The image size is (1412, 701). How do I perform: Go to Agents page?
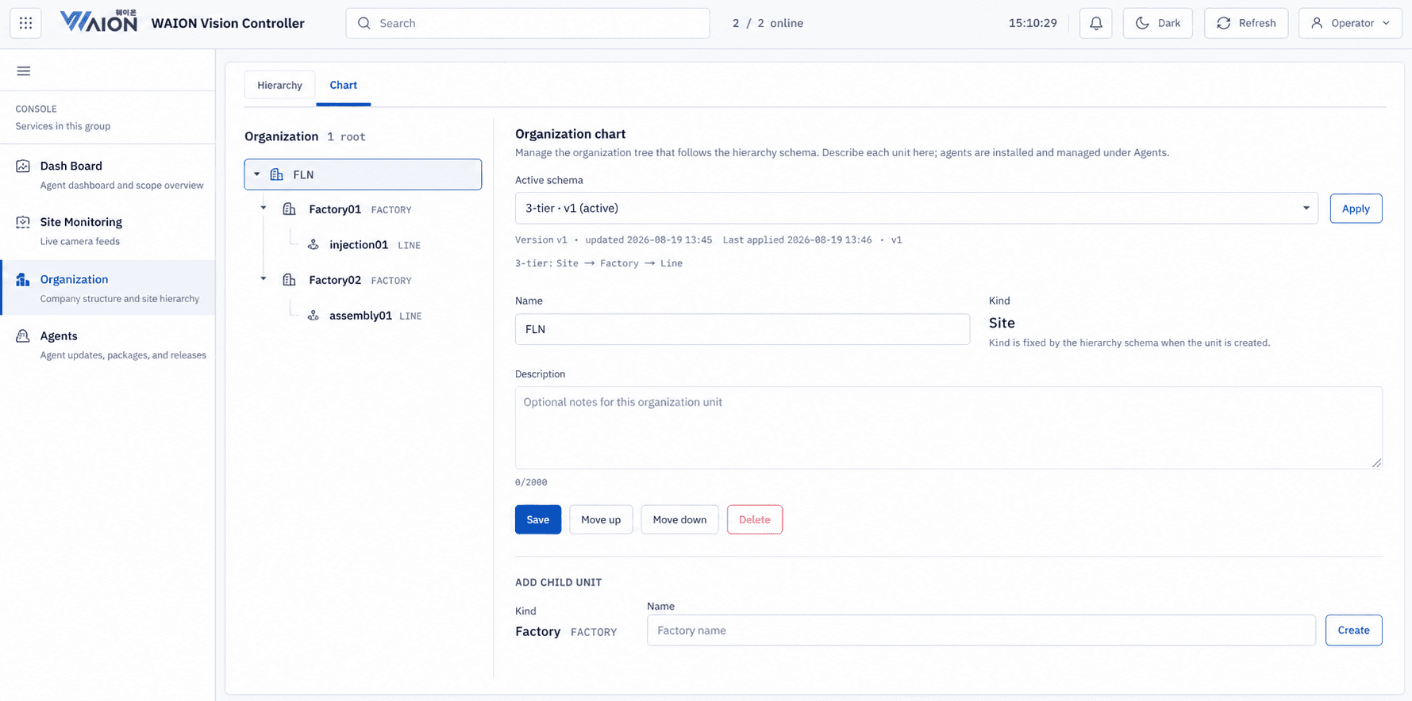coord(109,345)
